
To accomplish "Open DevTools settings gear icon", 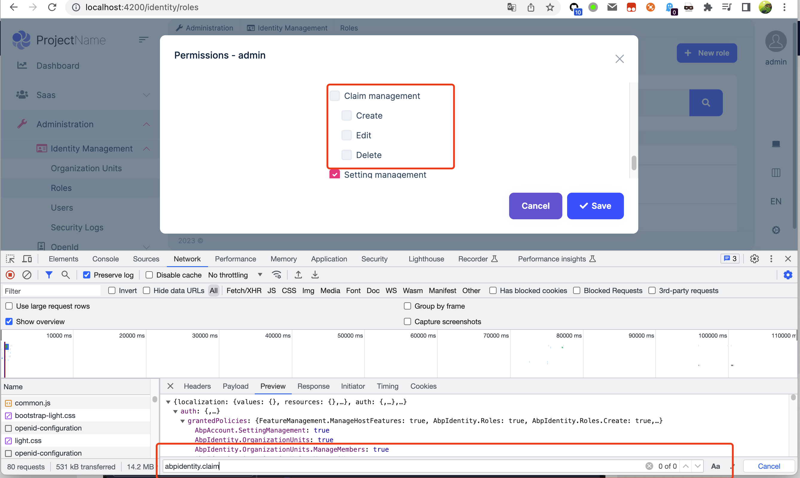I will coord(754,259).
